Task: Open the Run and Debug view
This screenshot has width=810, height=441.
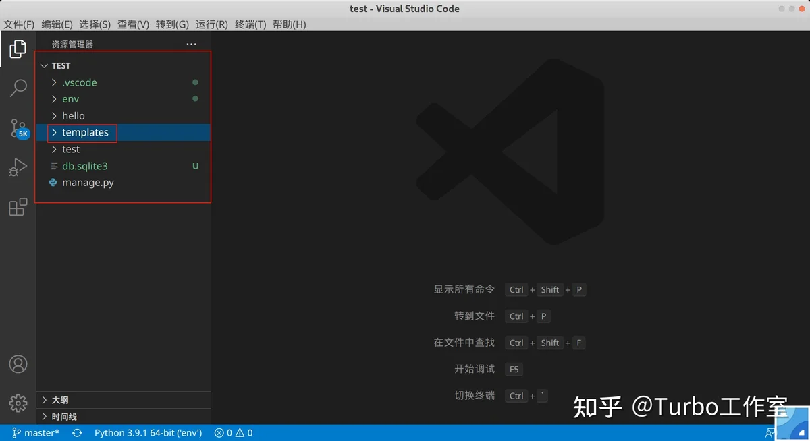Action: [x=18, y=167]
